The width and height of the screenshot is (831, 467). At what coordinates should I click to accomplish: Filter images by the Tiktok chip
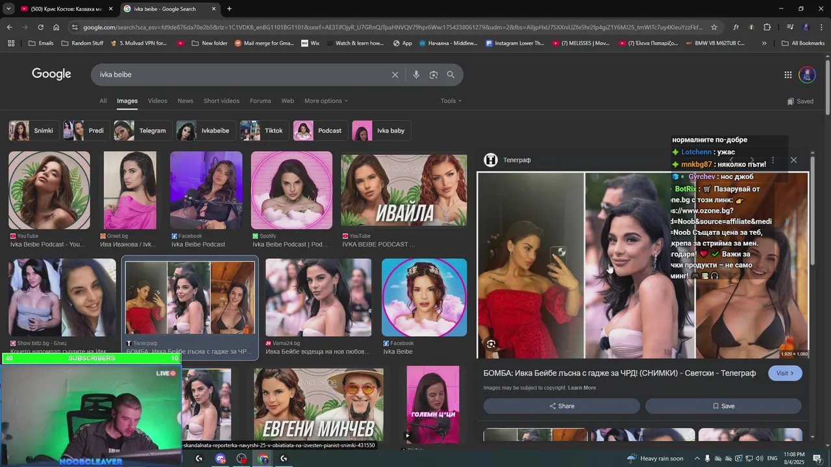tap(264, 130)
